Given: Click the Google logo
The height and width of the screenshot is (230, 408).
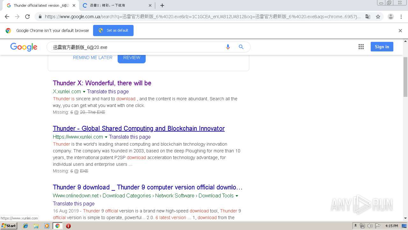Looking at the screenshot, I should [24, 47].
